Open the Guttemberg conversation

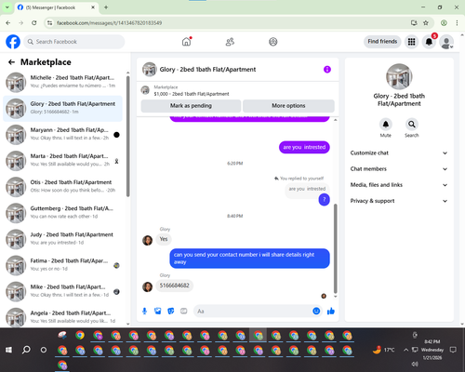click(x=62, y=213)
